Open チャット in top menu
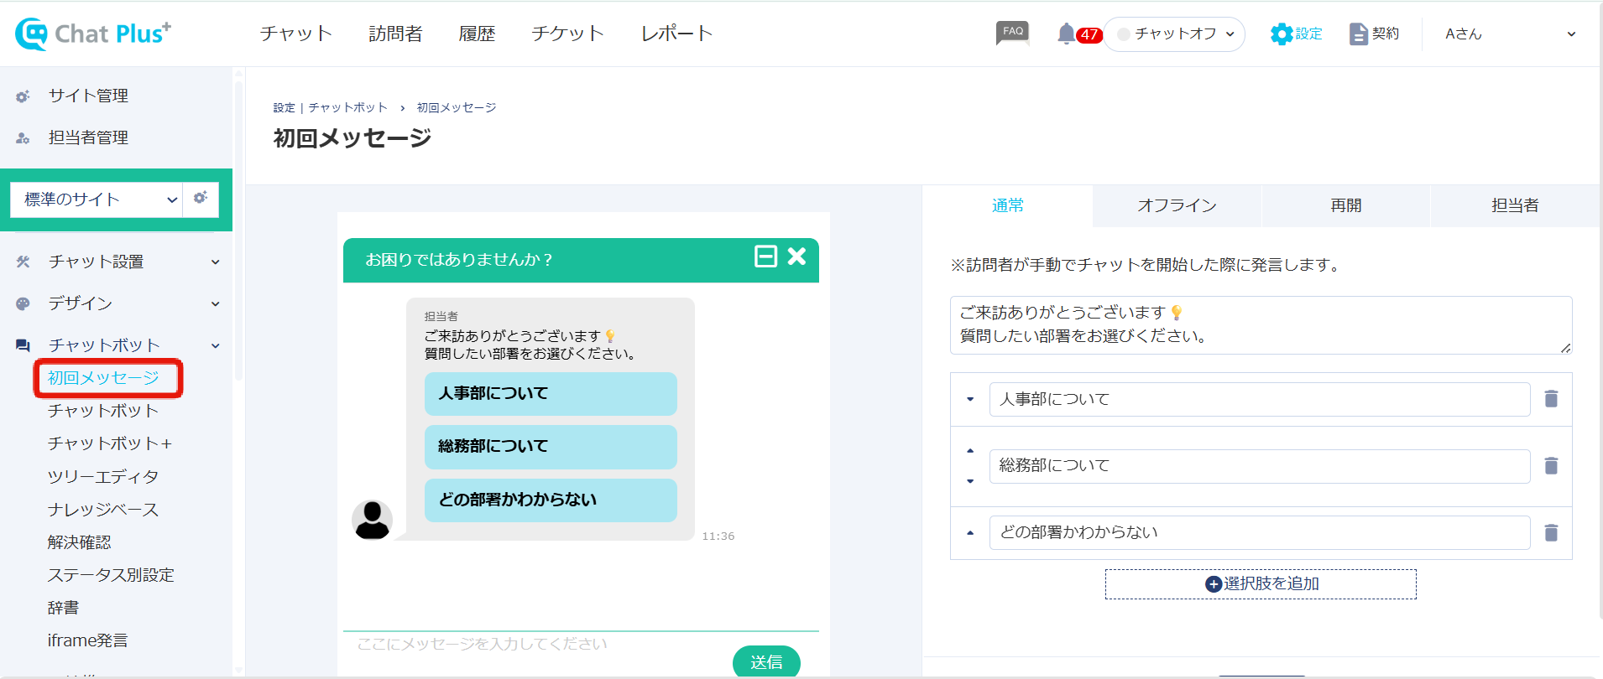Viewport: 1603px width, 679px height. coord(295,34)
